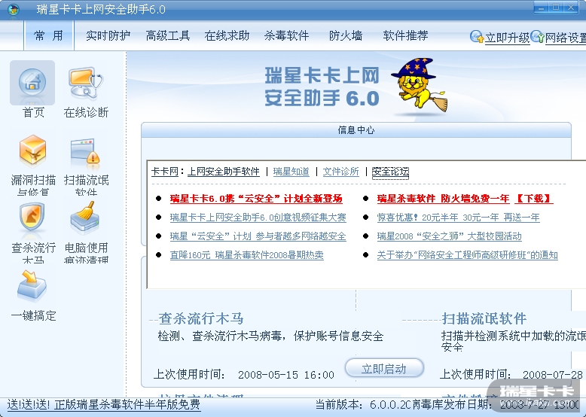Click the 扫描流氓软件 section heading
Viewport: 586px width, 417px height.
[x=484, y=318]
